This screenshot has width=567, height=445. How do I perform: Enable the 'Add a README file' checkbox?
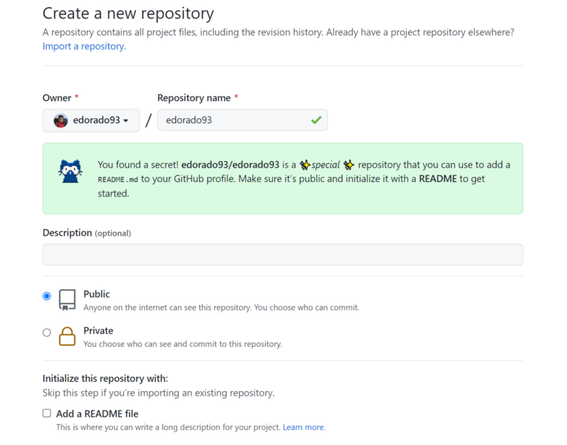pyautogui.click(x=46, y=412)
